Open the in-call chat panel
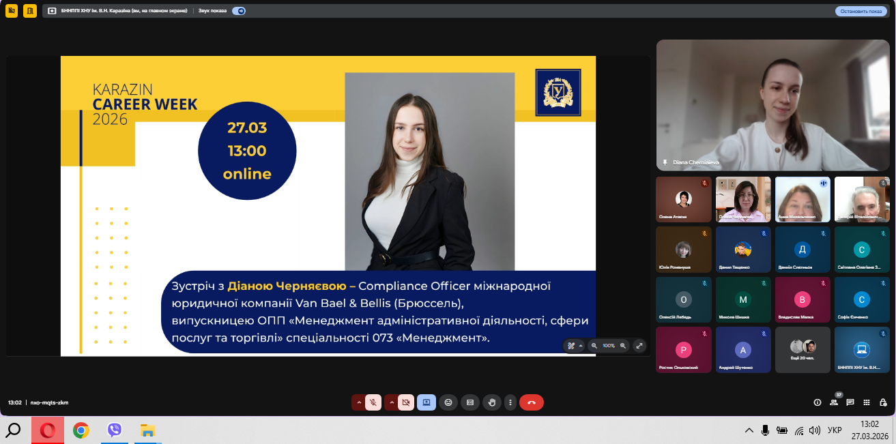 point(850,402)
